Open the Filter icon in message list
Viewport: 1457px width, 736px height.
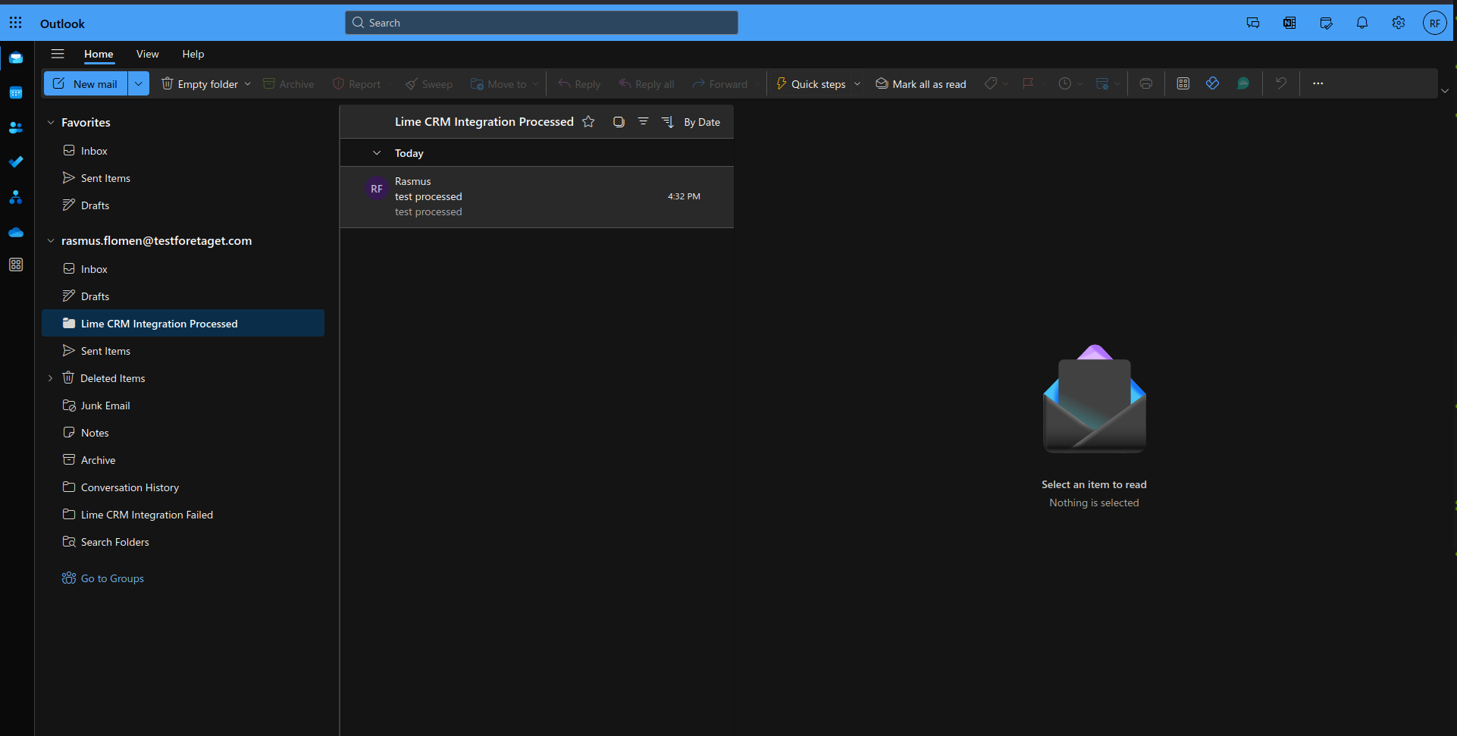643,121
